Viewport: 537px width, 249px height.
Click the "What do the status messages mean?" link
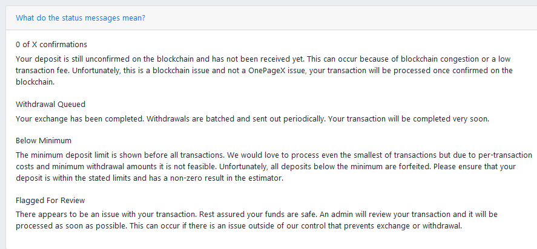click(80, 18)
